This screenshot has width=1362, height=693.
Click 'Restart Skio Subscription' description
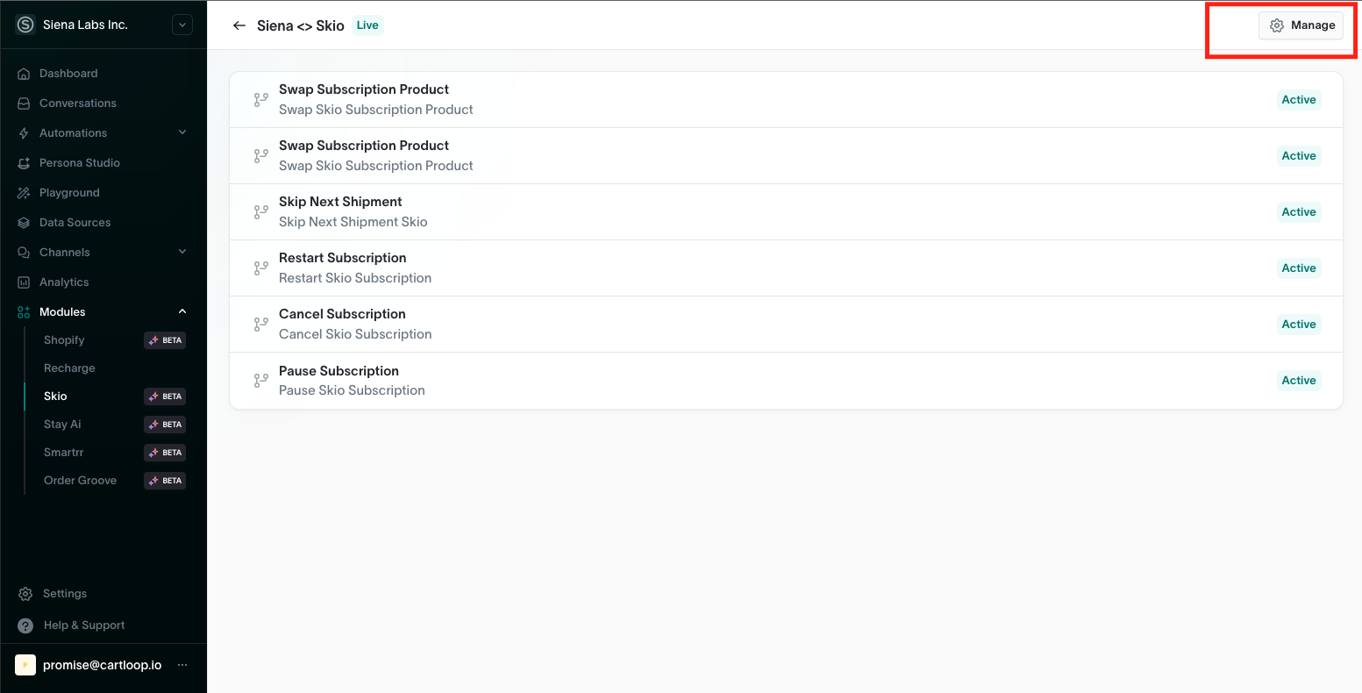point(355,278)
